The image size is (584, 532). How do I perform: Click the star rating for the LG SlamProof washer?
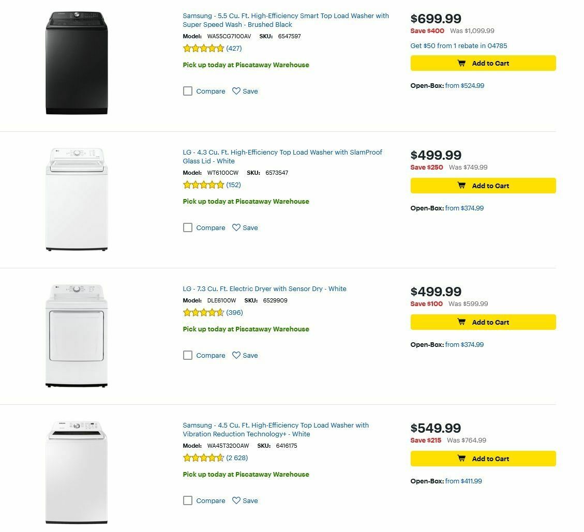(x=204, y=184)
